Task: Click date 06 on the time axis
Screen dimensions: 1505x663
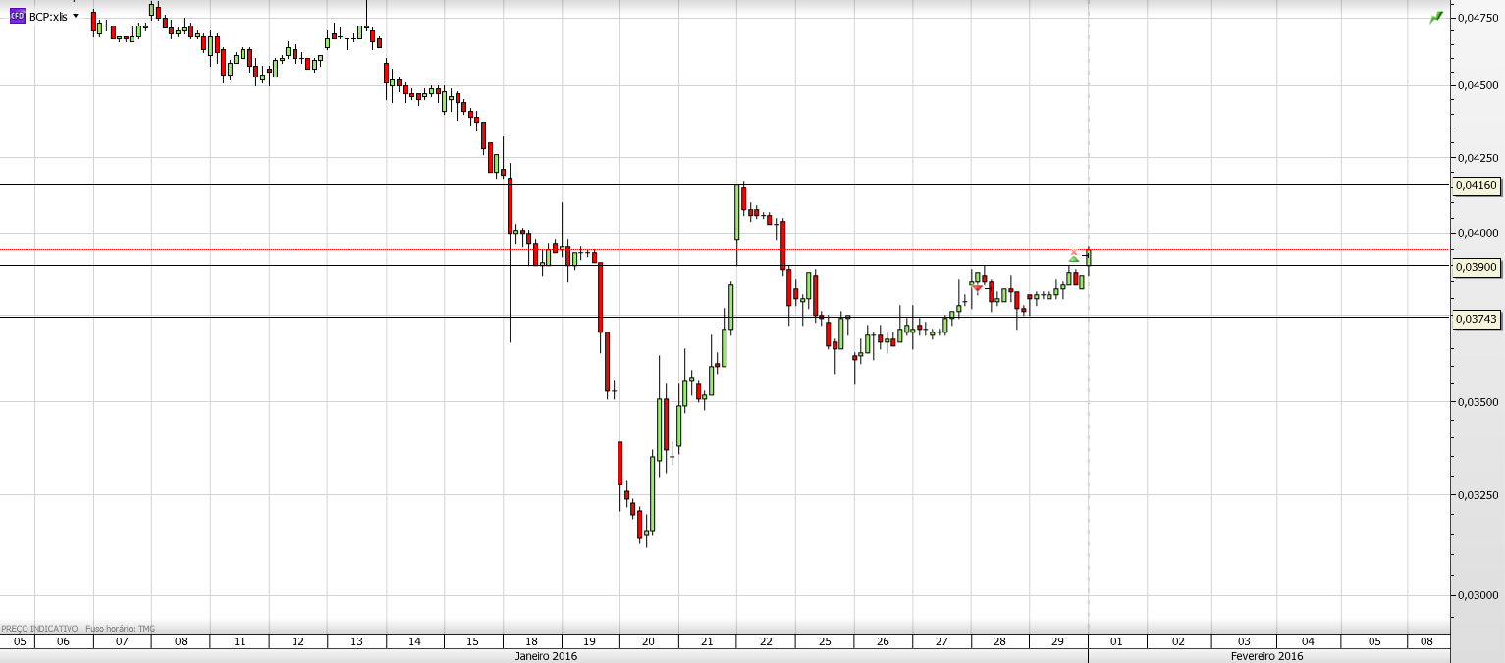Action: [x=64, y=641]
